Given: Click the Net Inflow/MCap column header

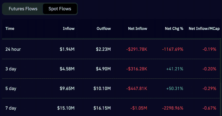Looking at the screenshot, I should click(x=204, y=29).
